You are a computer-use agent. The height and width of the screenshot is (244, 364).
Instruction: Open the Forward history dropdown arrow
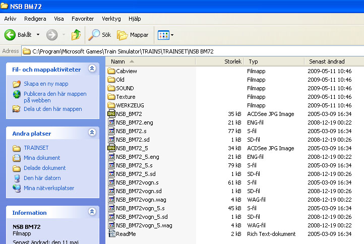pyautogui.click(x=64, y=35)
